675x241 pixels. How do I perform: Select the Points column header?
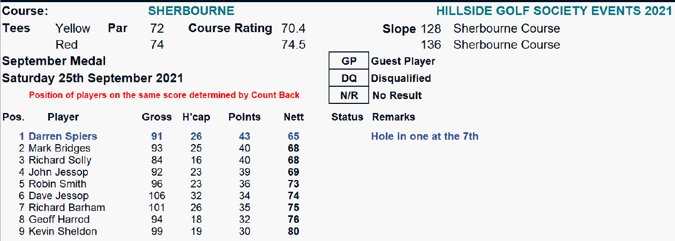pos(244,117)
